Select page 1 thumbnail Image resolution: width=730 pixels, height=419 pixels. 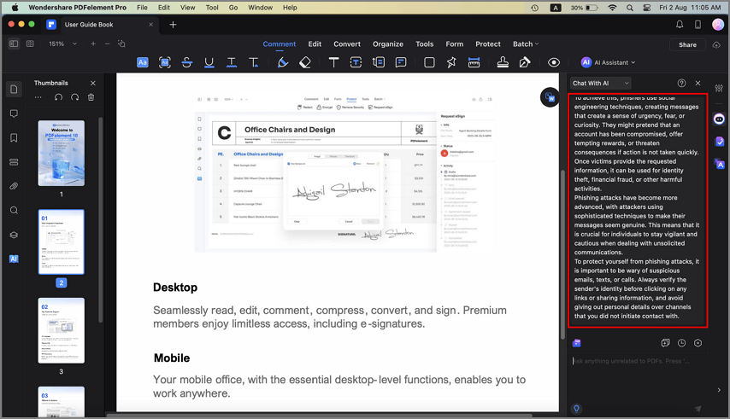62,154
